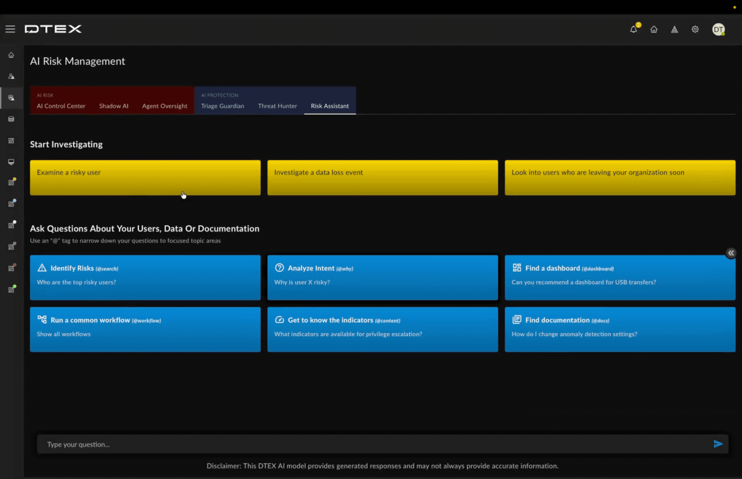Image resolution: width=742 pixels, height=479 pixels.
Task: Switch to Threat Hunter tab
Action: click(277, 106)
